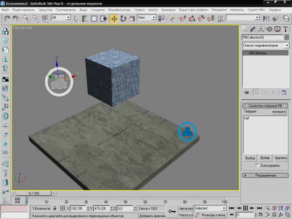The image size is (292, 219).
Task: Click the Play Animation button
Action: click(246, 208)
